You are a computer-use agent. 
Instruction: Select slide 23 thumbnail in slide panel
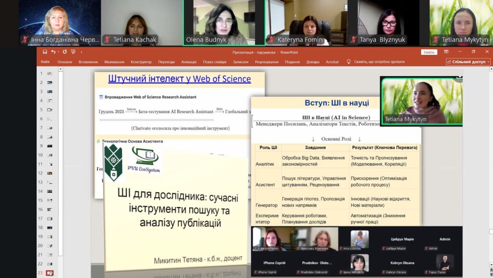pos(50,273)
